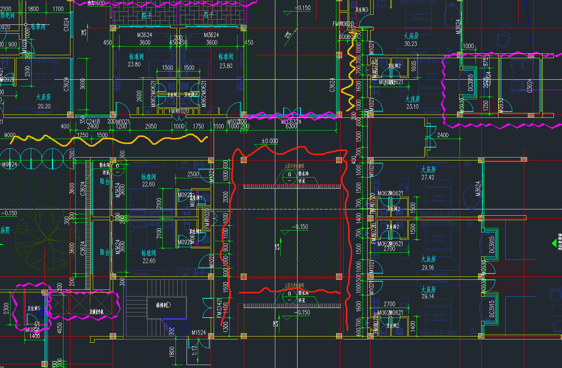Click the 卫生间5 room label
The height and width of the screenshot is (368, 562).
click(33, 308)
